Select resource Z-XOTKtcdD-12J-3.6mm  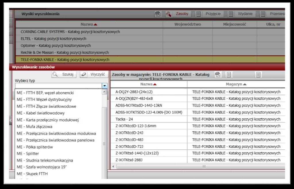[149, 126]
